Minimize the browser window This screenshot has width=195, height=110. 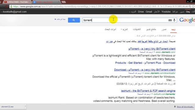click(x=188, y=1)
